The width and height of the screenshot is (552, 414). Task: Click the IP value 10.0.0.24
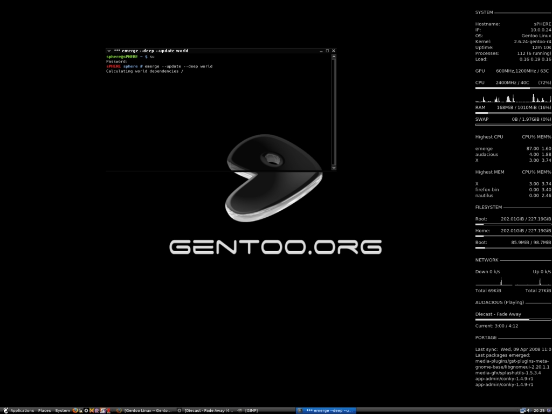click(541, 30)
